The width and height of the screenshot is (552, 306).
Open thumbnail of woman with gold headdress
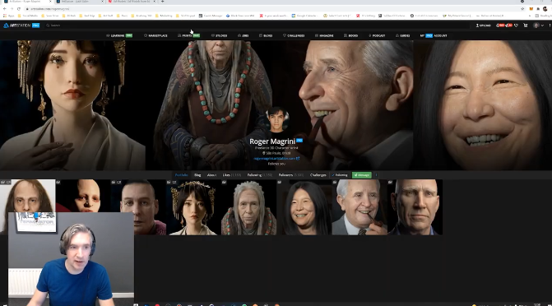[193, 207]
